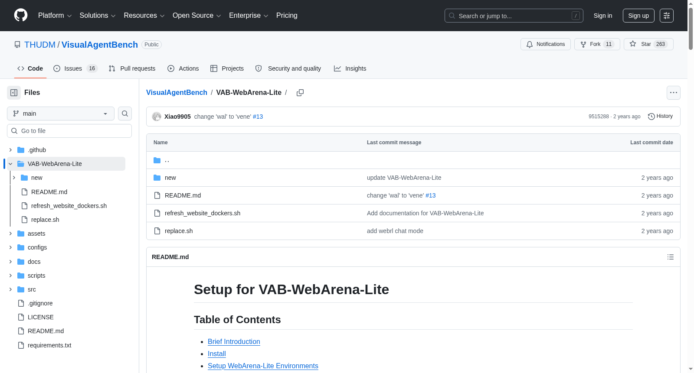Viewport: 694px width, 373px height.
Task: Expand the src folder chevron
Action: coord(10,289)
